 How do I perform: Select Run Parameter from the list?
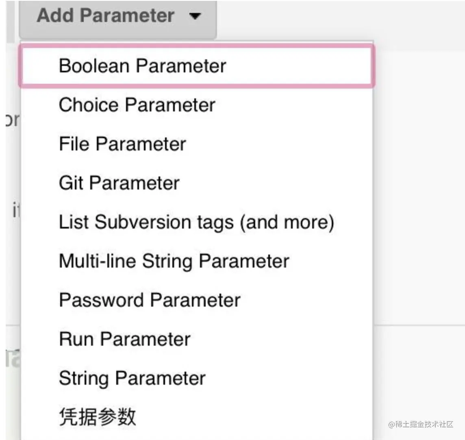tap(124, 339)
